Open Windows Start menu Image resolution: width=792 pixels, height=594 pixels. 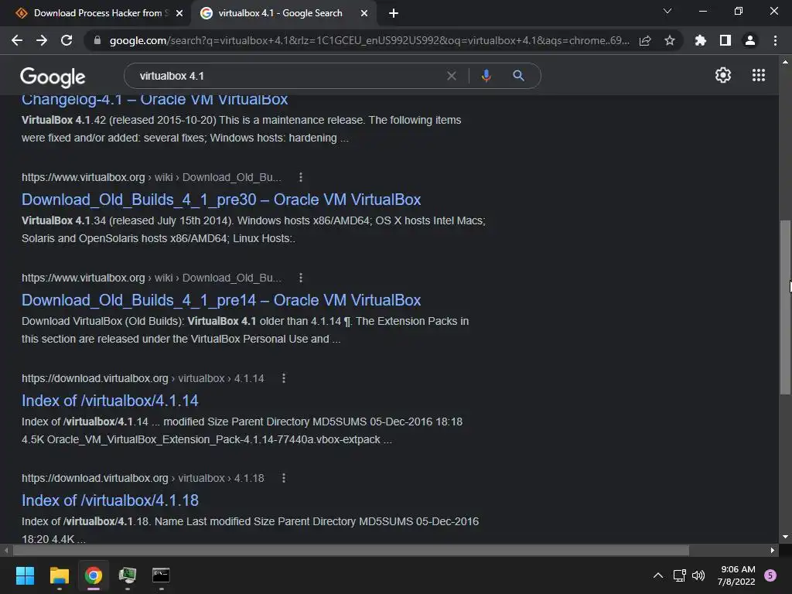tap(25, 575)
